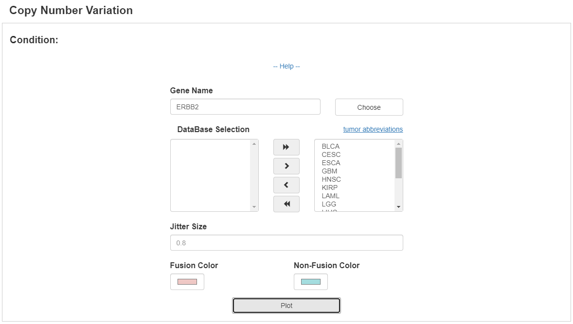
Task: Select CESC from the database list
Action: [x=331, y=154]
